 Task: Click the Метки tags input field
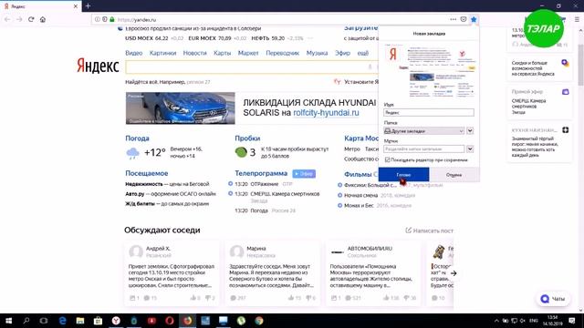pos(423,149)
